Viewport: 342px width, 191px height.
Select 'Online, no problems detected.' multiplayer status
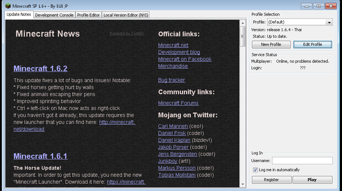click(x=302, y=61)
